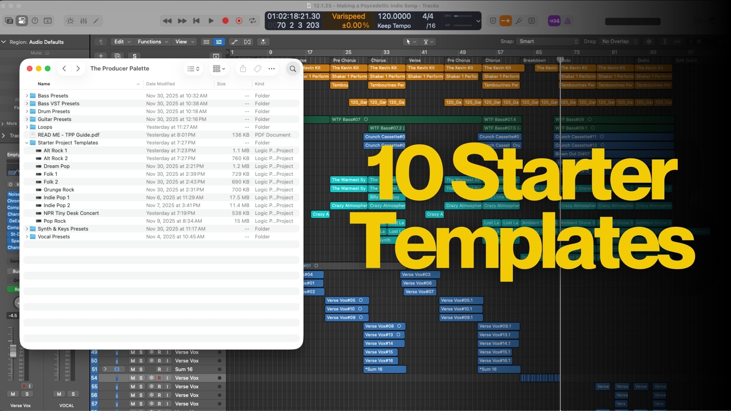This screenshot has height=411, width=731.
Task: Click the Finder back navigation button
Action: 64,68
